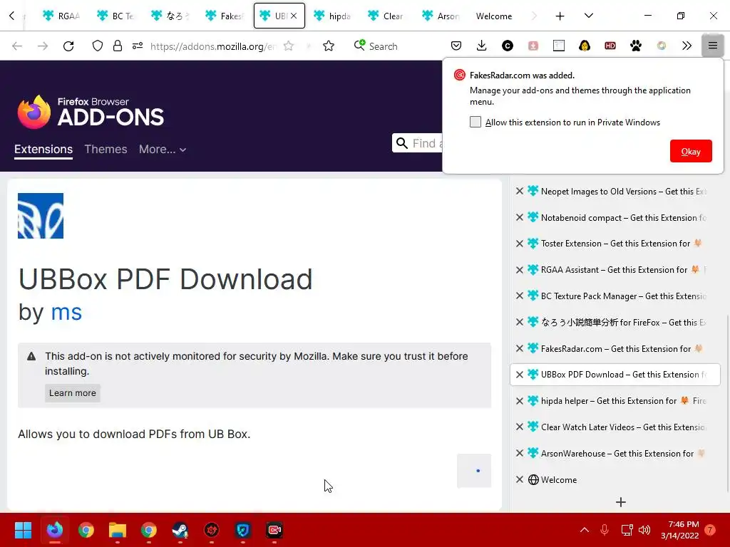Open the Themes section

[x=106, y=150]
